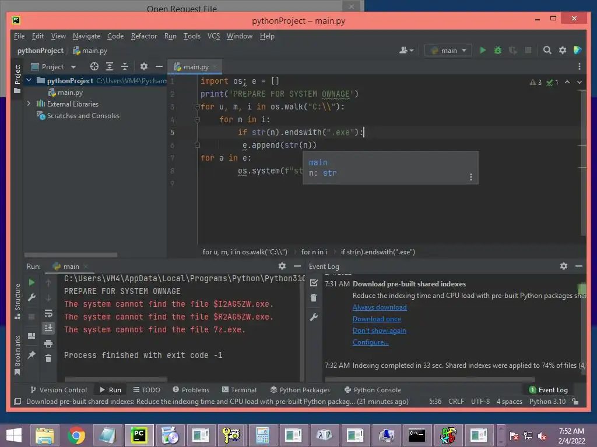Screen dimensions: 597x447
Task: Collapse all in Project panel
Action: pyautogui.click(x=125, y=66)
